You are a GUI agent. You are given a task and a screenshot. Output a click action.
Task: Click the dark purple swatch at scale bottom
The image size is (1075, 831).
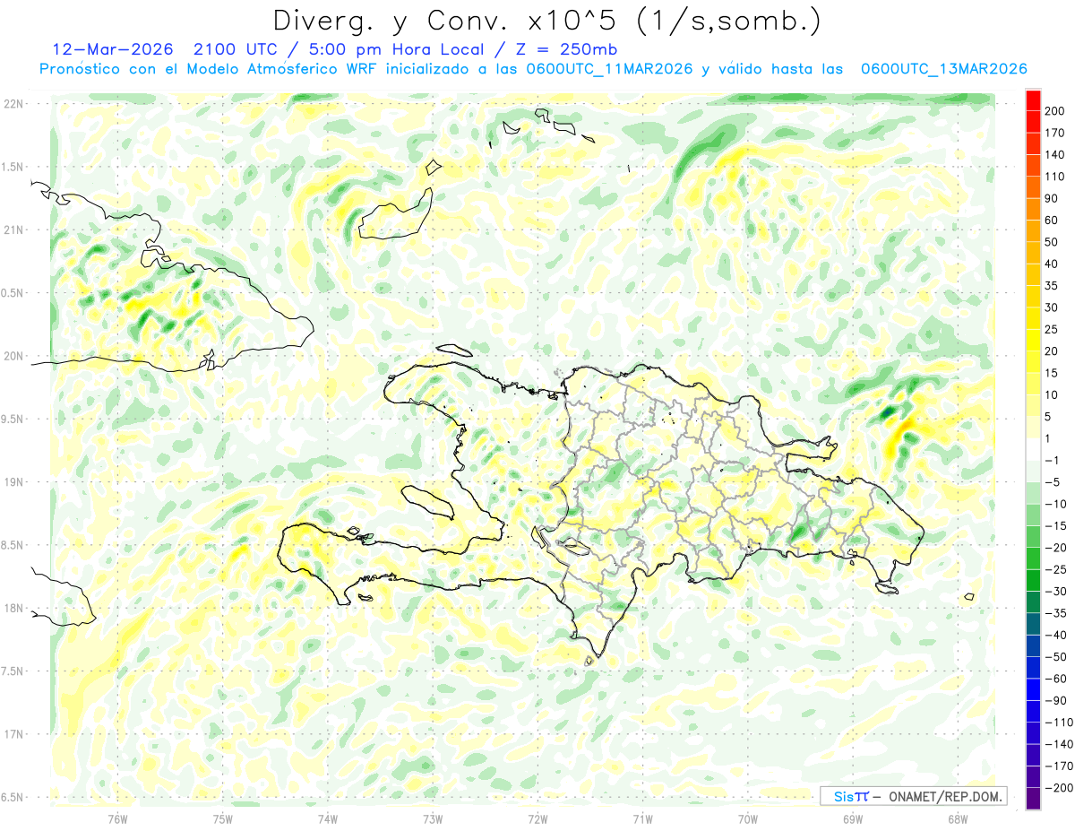[1033, 799]
